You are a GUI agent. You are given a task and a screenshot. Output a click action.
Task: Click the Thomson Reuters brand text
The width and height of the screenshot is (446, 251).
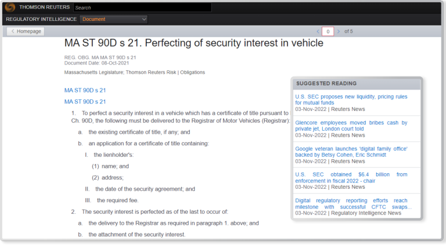(45, 8)
